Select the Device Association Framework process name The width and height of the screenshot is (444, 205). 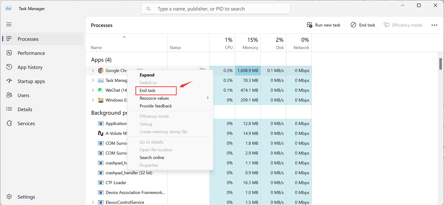coord(135,192)
